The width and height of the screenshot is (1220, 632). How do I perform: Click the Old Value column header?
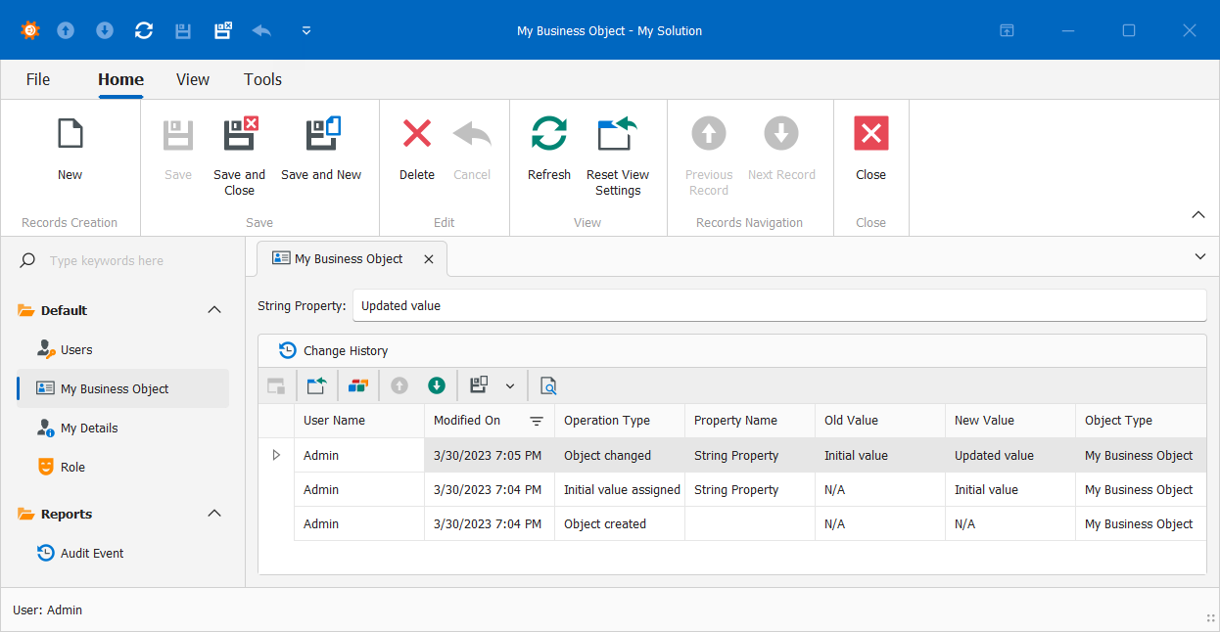(x=880, y=421)
